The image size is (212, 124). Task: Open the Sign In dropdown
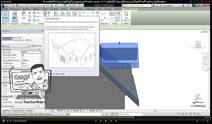tap(180, 6)
